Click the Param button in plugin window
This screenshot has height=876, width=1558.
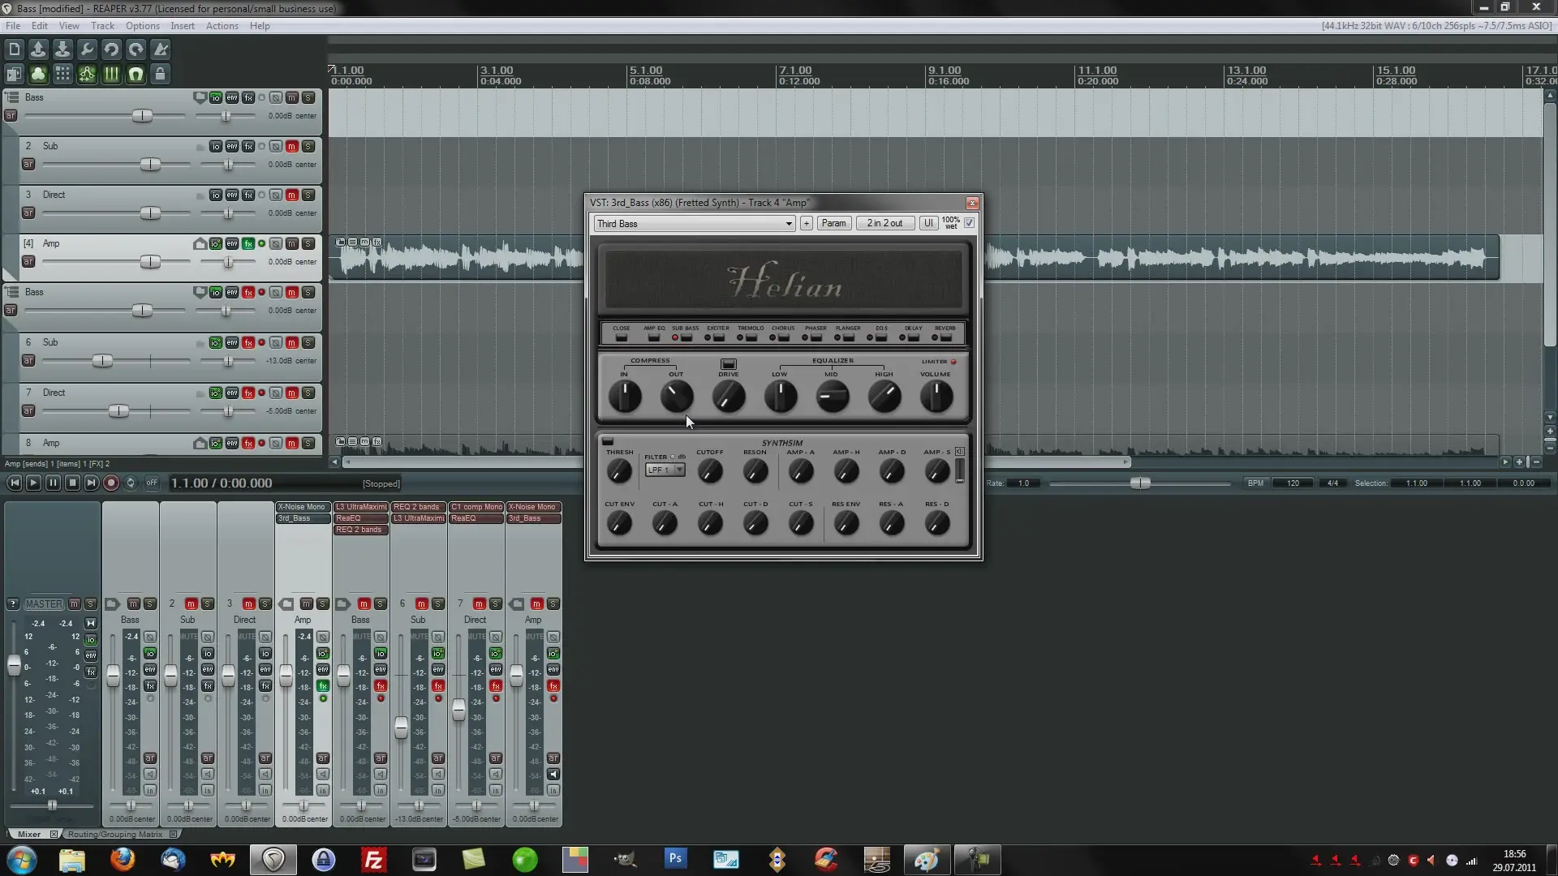pyautogui.click(x=833, y=223)
